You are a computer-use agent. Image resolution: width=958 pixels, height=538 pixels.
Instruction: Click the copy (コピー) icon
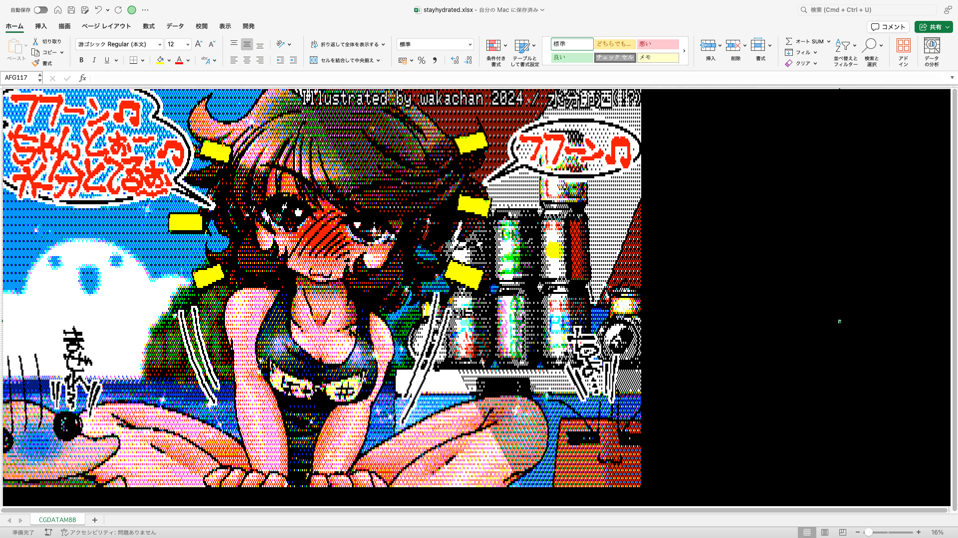click(x=35, y=52)
